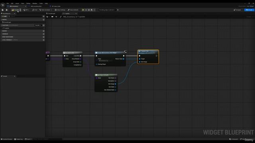This screenshot has width=255, height=143.
Task: Toggle Hide Unrelated nodes
Action: (x=45, y=10)
